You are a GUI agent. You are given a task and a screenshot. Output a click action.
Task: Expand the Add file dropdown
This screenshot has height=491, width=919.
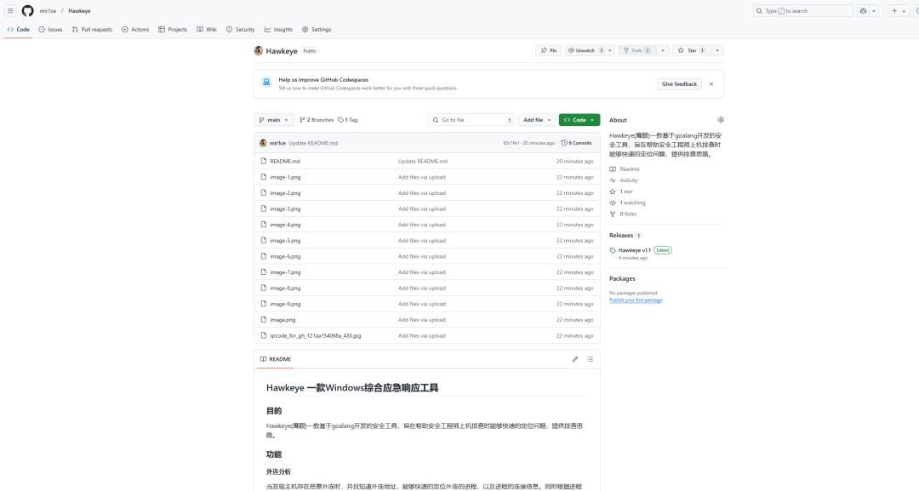pos(536,119)
